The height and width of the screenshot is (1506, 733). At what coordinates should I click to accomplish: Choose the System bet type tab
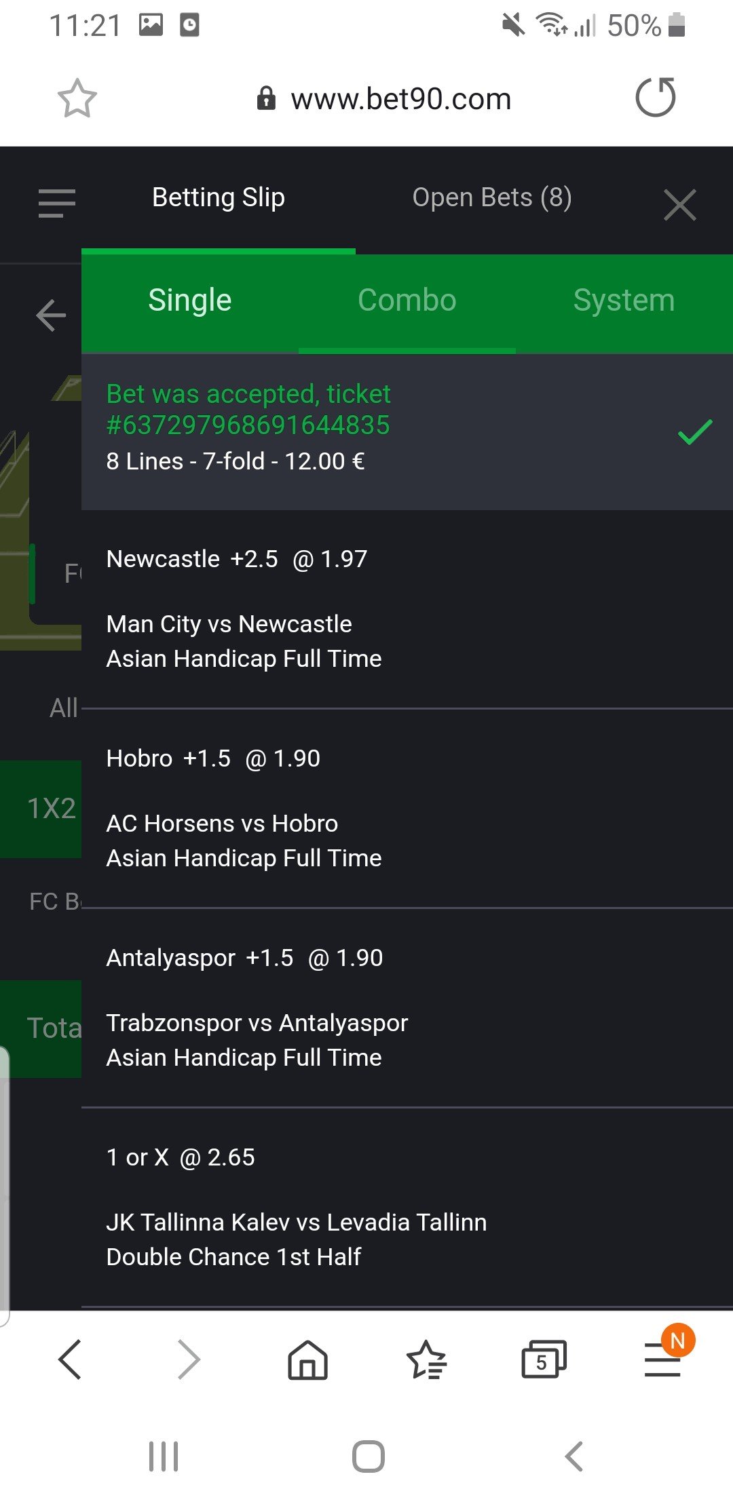(x=624, y=301)
